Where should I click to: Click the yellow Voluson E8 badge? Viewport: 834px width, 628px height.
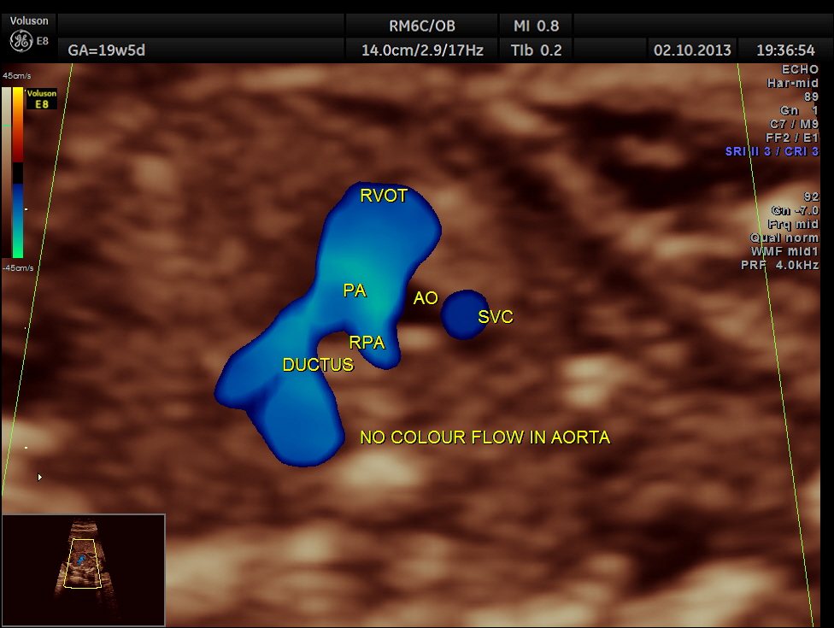[41, 97]
